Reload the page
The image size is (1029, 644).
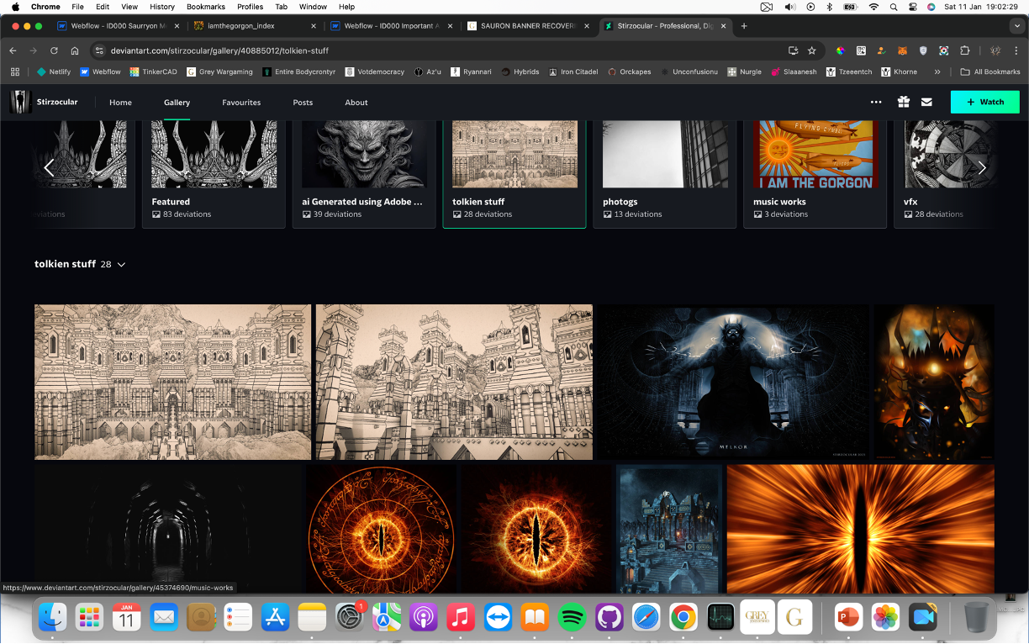(54, 50)
